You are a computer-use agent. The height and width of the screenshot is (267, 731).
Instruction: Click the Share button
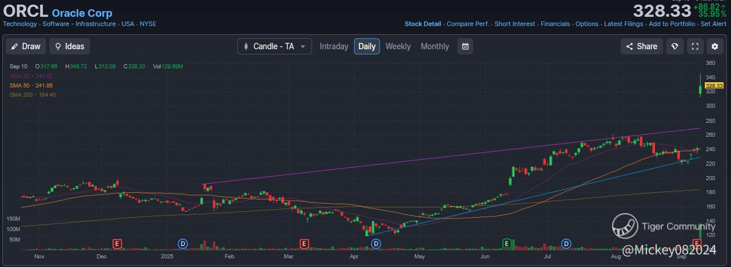tap(641, 46)
